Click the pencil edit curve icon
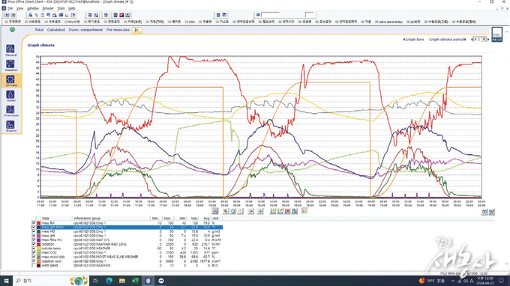This screenshot has height=286, width=510. (x=280, y=211)
